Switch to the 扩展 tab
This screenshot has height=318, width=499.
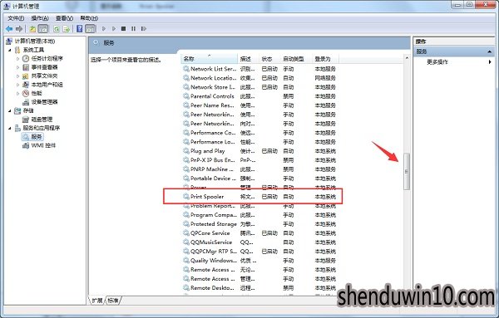(x=97, y=301)
